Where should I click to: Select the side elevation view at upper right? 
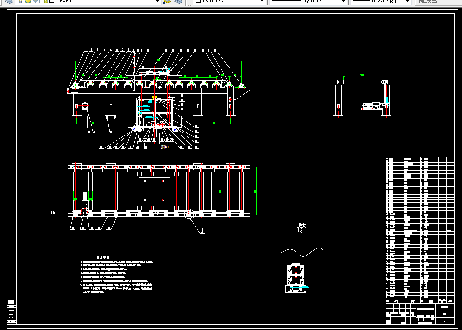[362, 96]
